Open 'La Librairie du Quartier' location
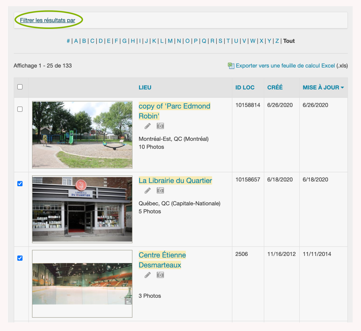361x331 pixels. tap(175, 180)
